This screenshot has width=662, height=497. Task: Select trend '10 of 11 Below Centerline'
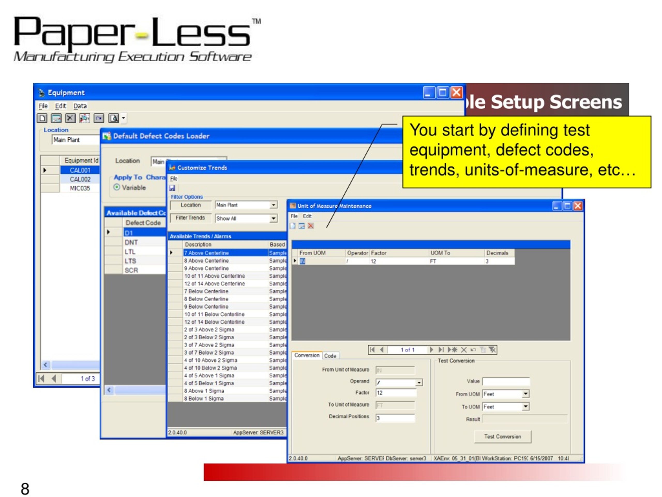[x=226, y=314]
